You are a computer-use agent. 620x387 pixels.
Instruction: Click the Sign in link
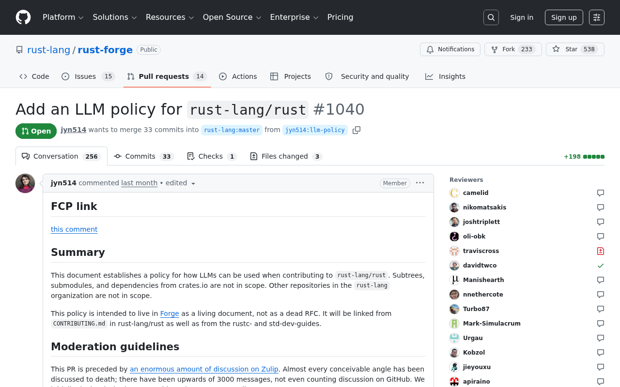[522, 17]
